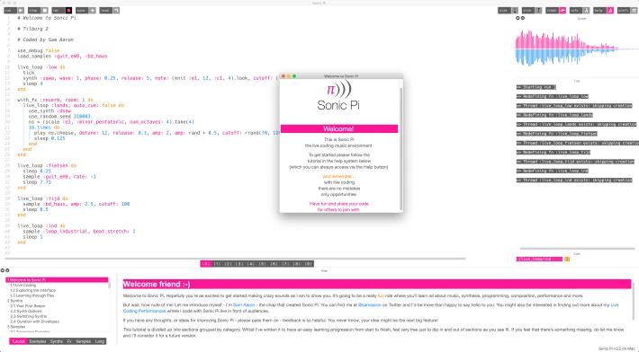Click the scope waveform display
The image size is (639, 352).
[x=576, y=48]
